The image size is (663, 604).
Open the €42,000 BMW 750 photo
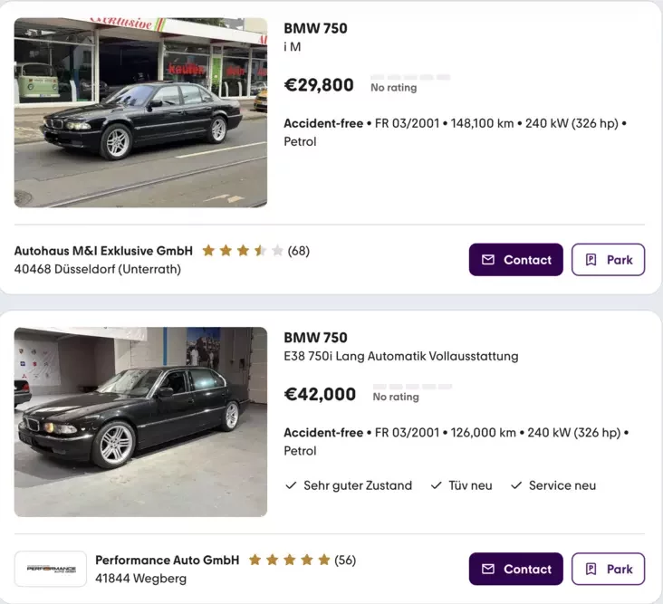pyautogui.click(x=140, y=422)
